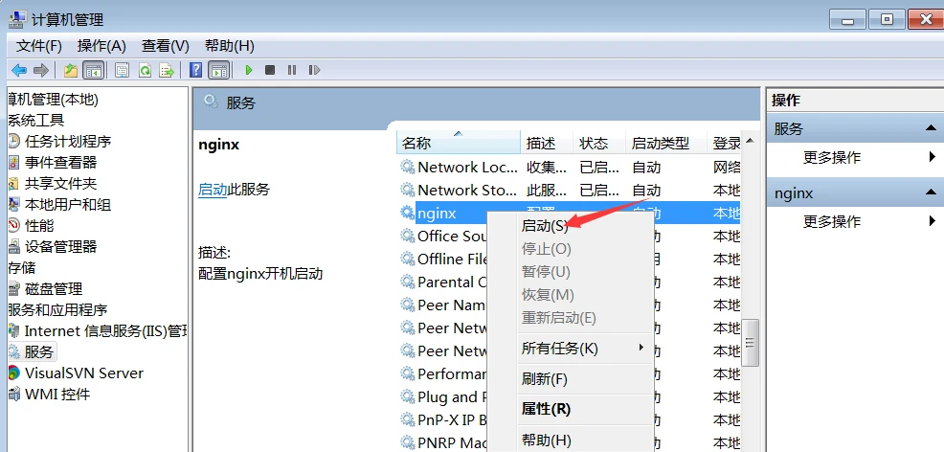The width and height of the screenshot is (944, 452).
Task: Select 服务 in the left tree
Action: (39, 351)
